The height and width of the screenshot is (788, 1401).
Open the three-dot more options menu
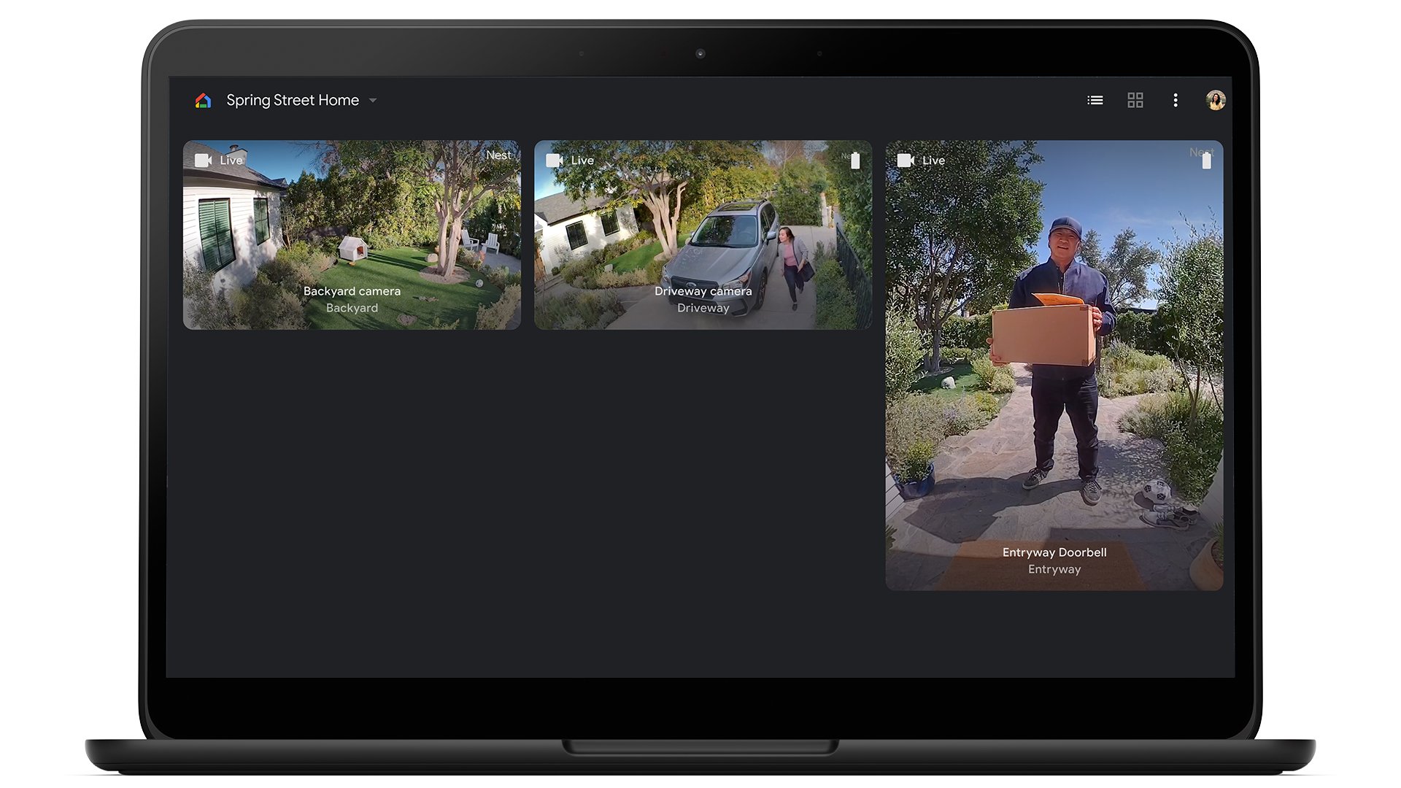[x=1175, y=101]
